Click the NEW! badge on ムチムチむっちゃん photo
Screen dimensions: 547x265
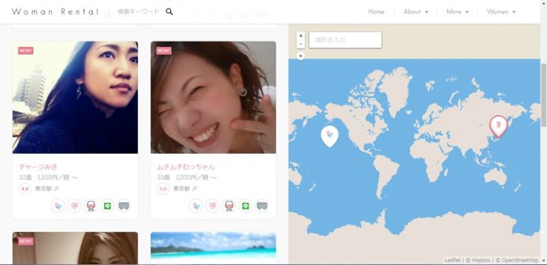click(164, 51)
